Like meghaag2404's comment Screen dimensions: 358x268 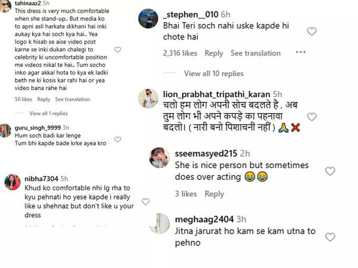[x=330, y=237]
